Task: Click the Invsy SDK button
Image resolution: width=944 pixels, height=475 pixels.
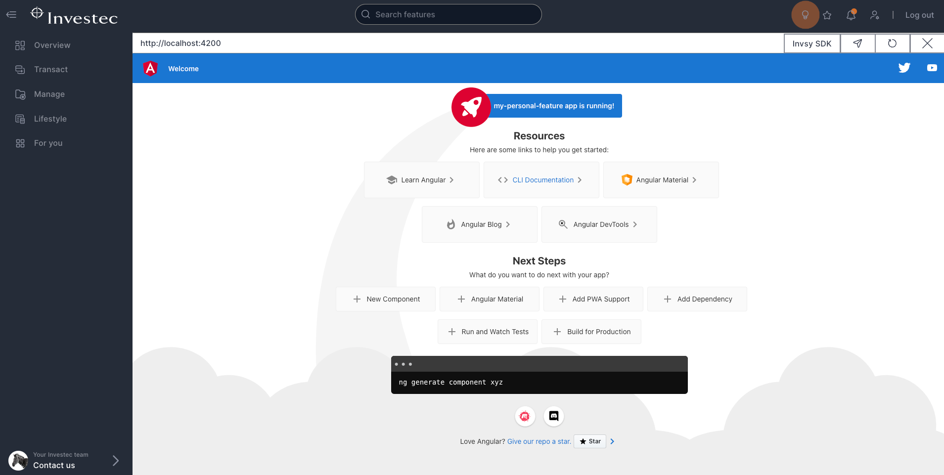Action: tap(811, 43)
